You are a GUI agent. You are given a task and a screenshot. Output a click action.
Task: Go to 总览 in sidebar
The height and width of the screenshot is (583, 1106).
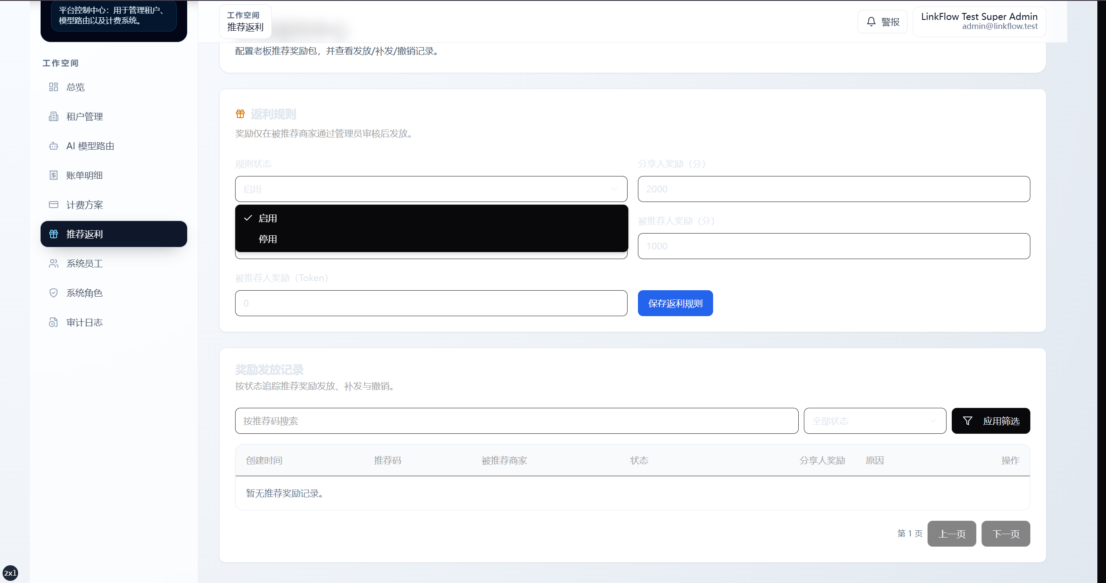pyautogui.click(x=114, y=87)
